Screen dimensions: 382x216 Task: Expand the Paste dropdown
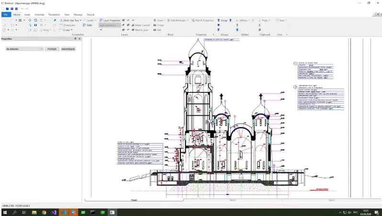click(269, 21)
